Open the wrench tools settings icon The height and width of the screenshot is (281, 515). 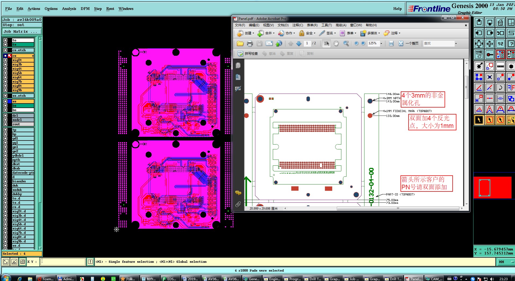click(x=479, y=54)
